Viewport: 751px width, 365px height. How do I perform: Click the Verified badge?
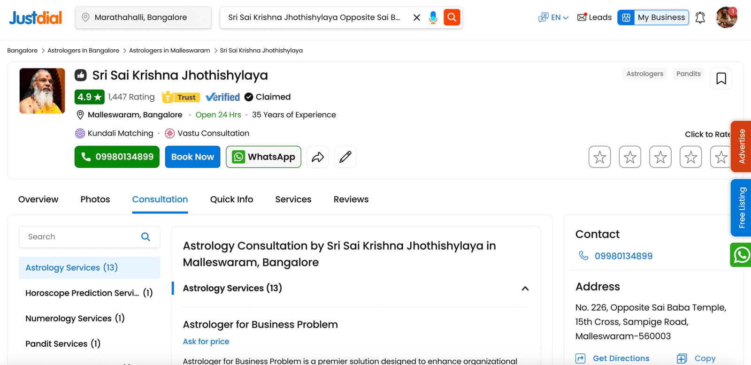(222, 97)
